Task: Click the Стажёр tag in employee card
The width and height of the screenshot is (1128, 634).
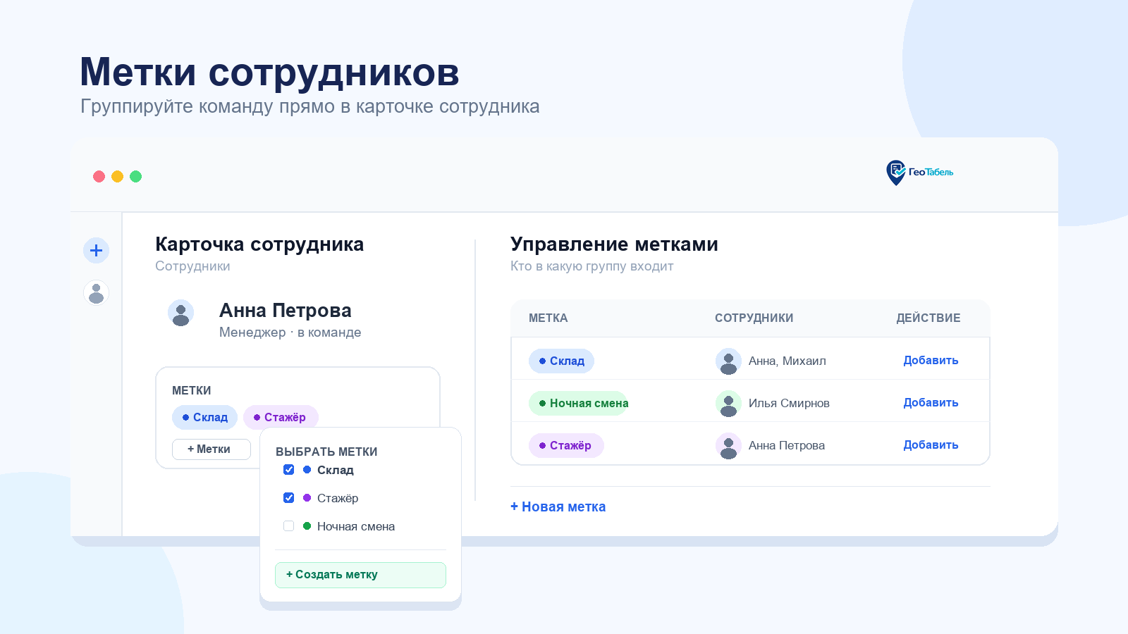Action: (281, 417)
